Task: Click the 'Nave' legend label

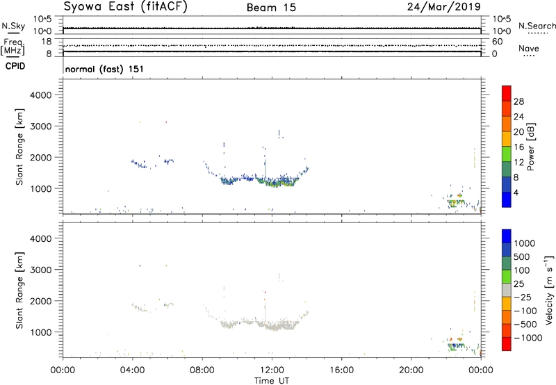Action: pyautogui.click(x=528, y=49)
